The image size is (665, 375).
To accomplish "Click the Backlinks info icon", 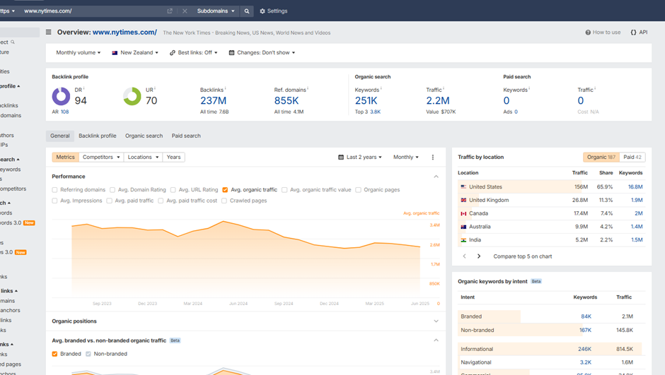I will tap(225, 88).
